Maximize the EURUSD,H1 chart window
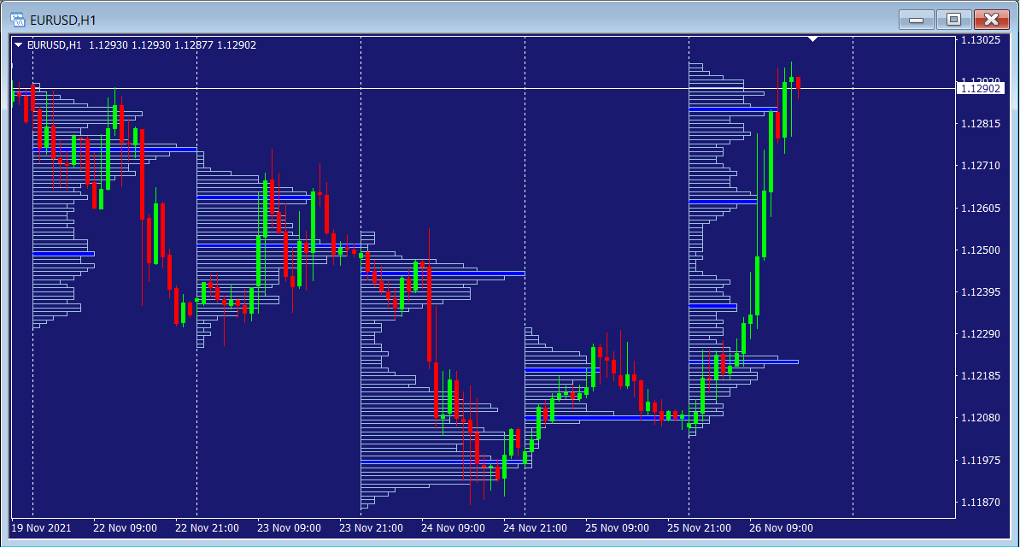The width and height of the screenshot is (1020, 547). pyautogui.click(x=953, y=19)
